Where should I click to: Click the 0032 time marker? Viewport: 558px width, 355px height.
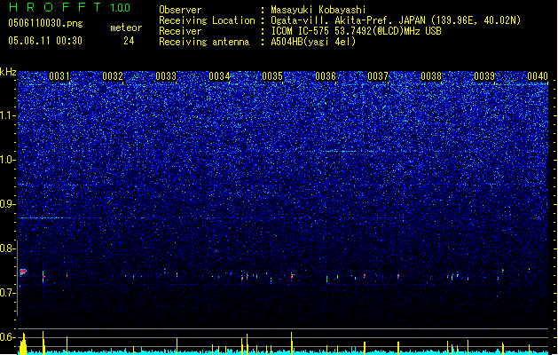(x=113, y=76)
